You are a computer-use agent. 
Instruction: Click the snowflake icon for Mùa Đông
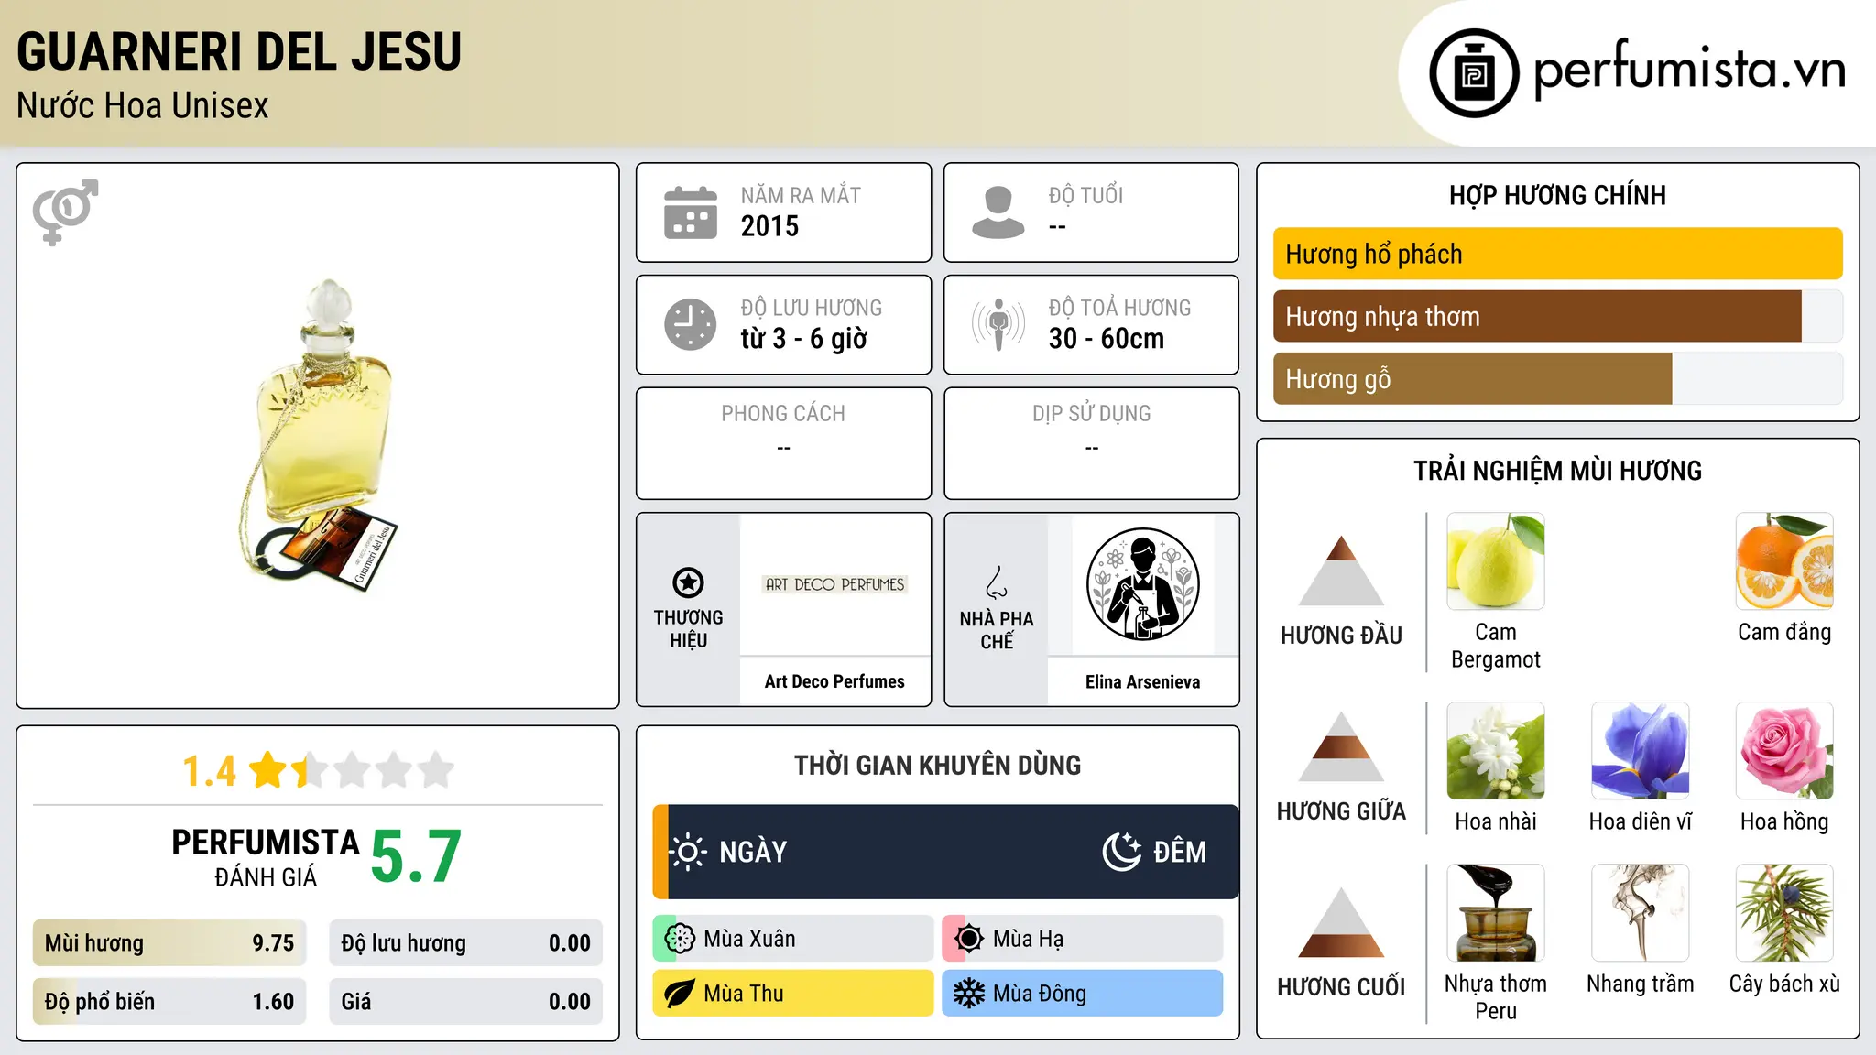click(x=969, y=994)
